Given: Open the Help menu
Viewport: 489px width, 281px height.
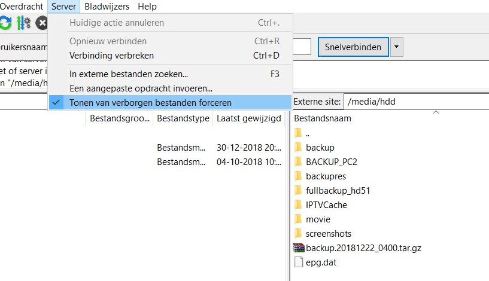Looking at the screenshot, I should 147,7.
